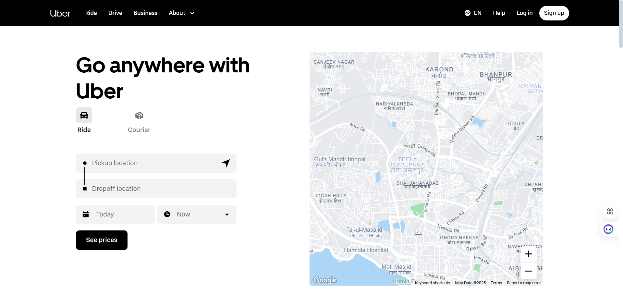Expand the About menu
The height and width of the screenshot is (296, 623).
point(181,13)
